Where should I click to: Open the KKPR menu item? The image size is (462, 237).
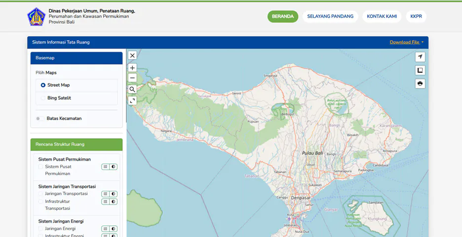tap(416, 16)
